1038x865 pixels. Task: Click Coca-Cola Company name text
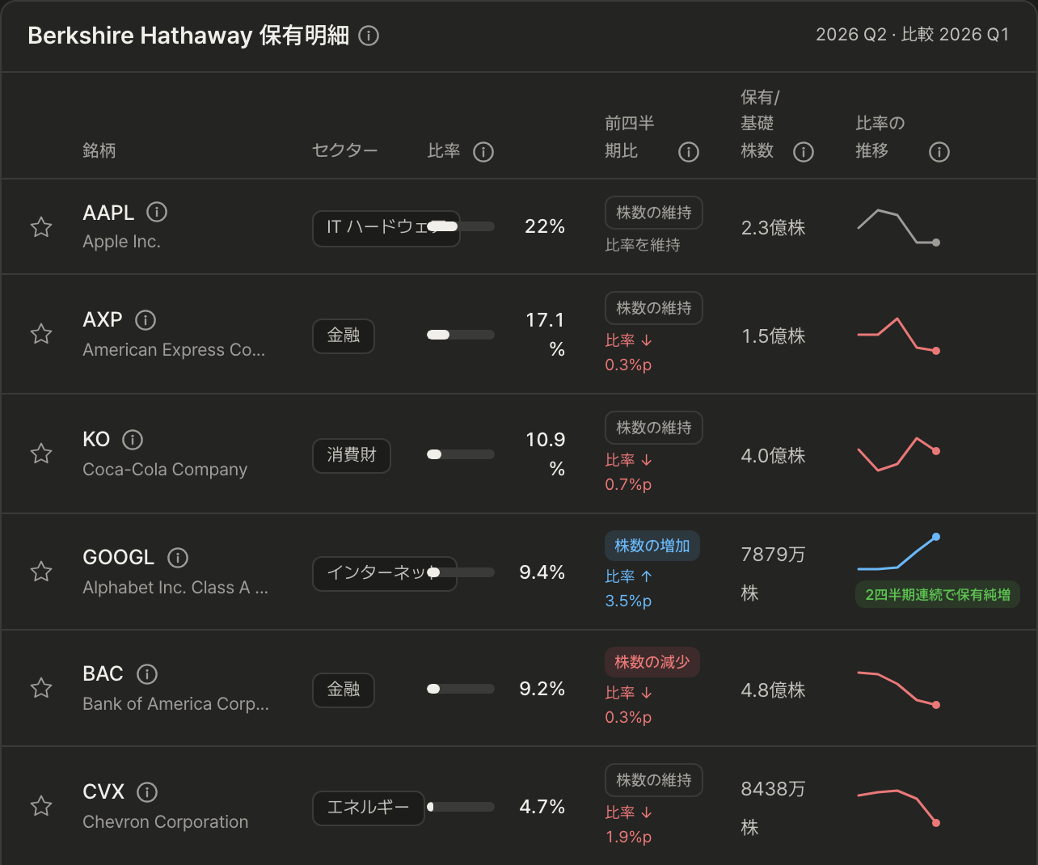click(165, 470)
